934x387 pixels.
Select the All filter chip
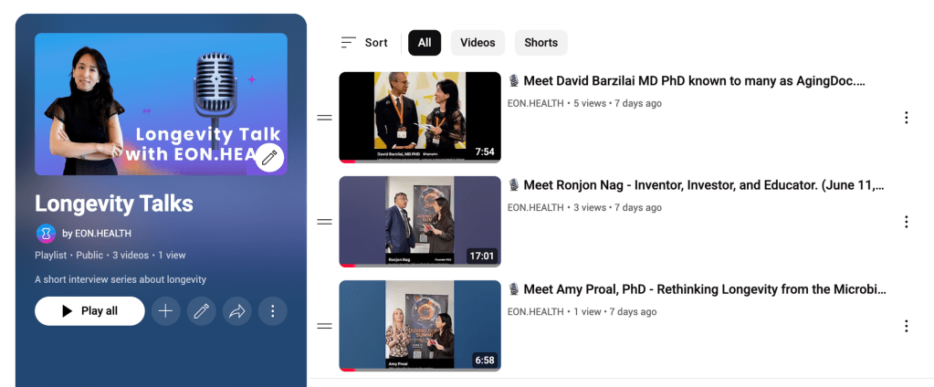click(x=425, y=43)
